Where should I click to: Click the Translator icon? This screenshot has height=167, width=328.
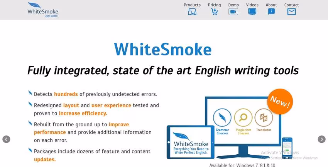pos(264,118)
